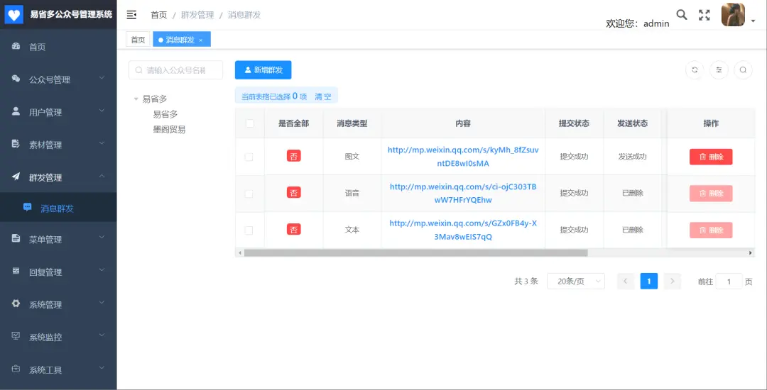The width and height of the screenshot is (767, 390).
Task: Select all rows header checkbox
Action: [x=250, y=123]
